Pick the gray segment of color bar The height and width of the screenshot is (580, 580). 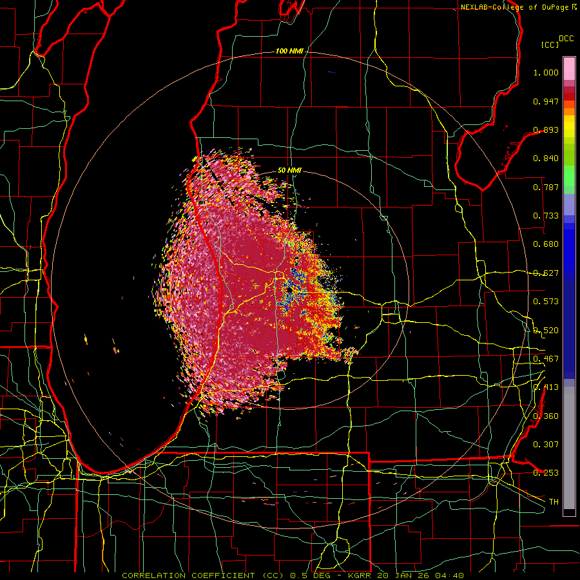[x=569, y=448]
